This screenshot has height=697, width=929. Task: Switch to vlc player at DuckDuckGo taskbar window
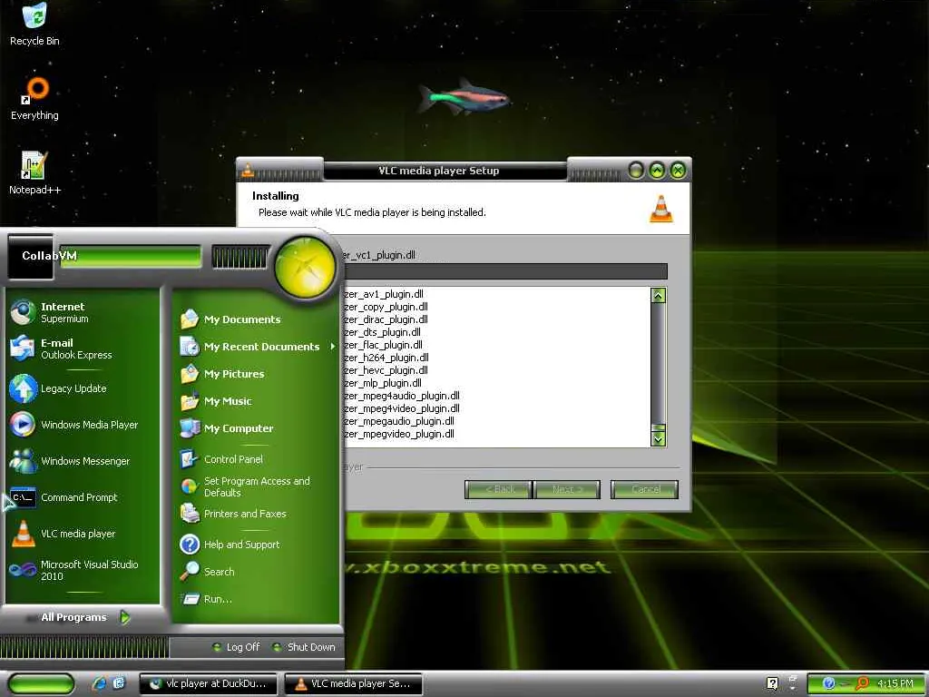coord(209,683)
